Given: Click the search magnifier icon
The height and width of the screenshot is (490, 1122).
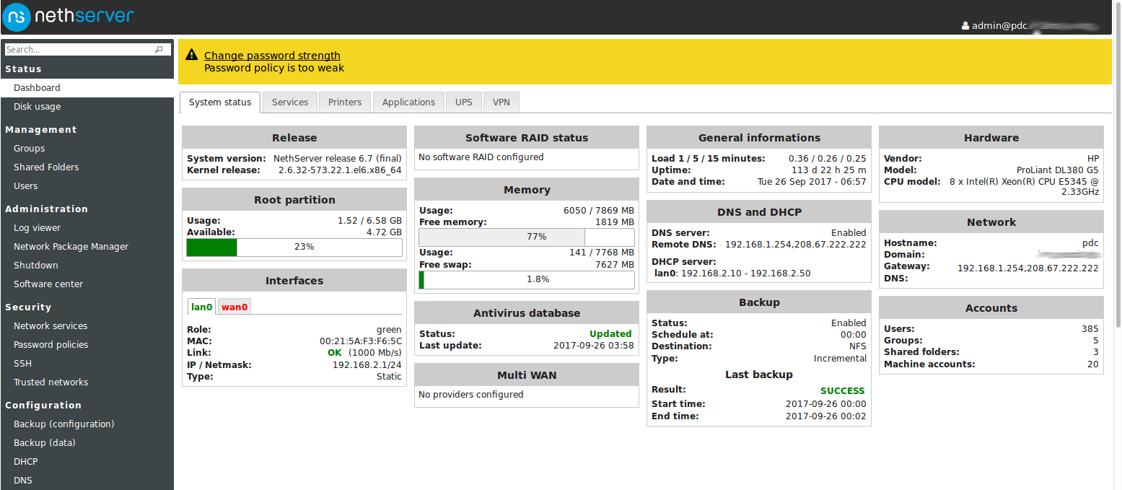Looking at the screenshot, I should [x=158, y=49].
